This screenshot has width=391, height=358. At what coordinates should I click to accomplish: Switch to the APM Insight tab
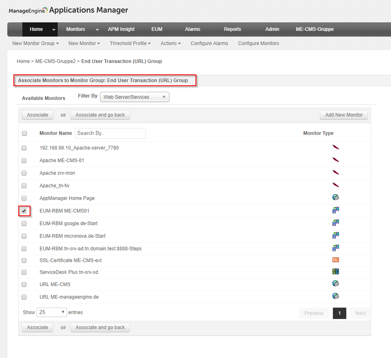[121, 29]
